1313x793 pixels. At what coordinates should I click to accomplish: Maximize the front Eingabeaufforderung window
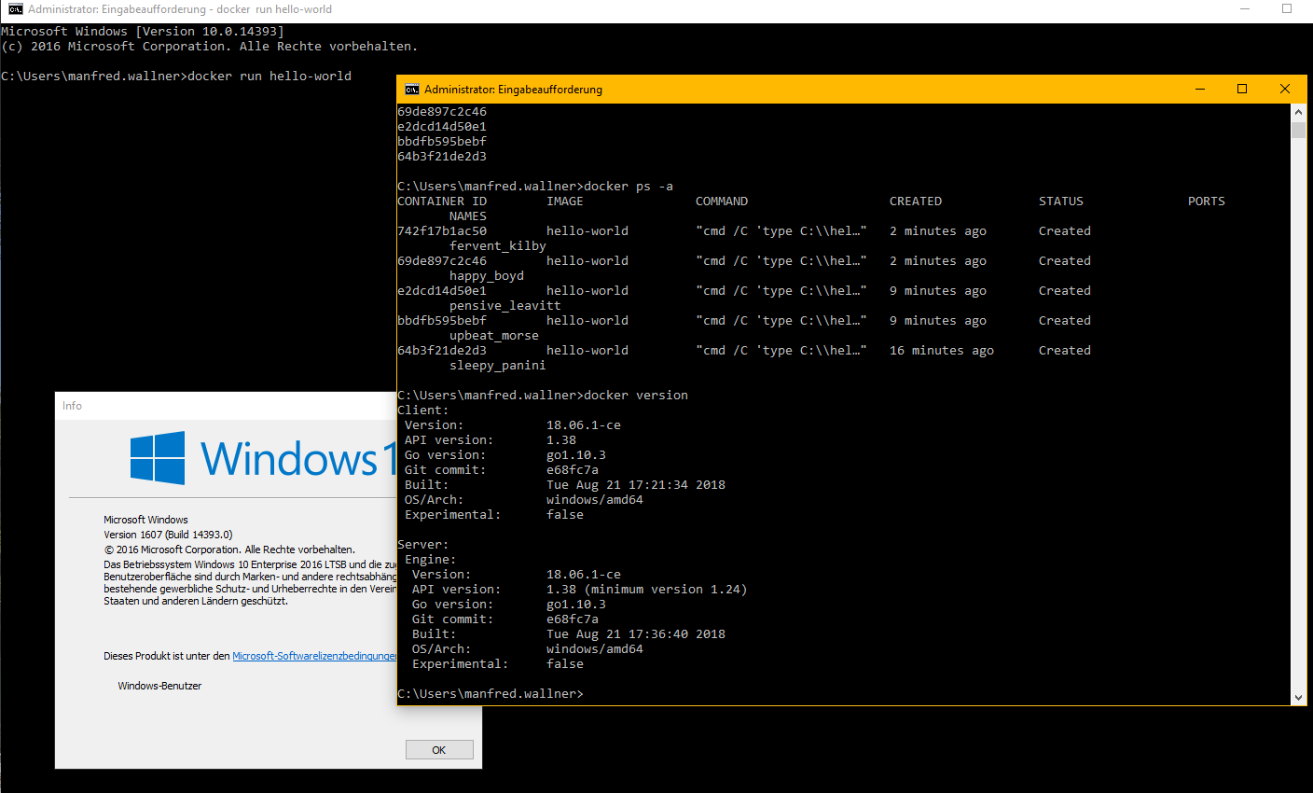point(1242,90)
